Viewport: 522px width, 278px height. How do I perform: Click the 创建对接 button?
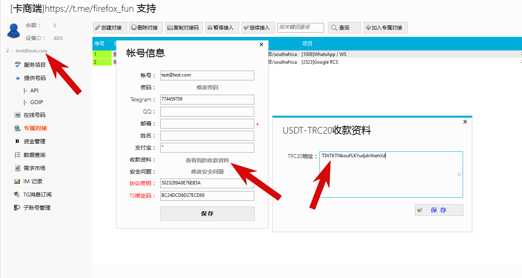109,28
